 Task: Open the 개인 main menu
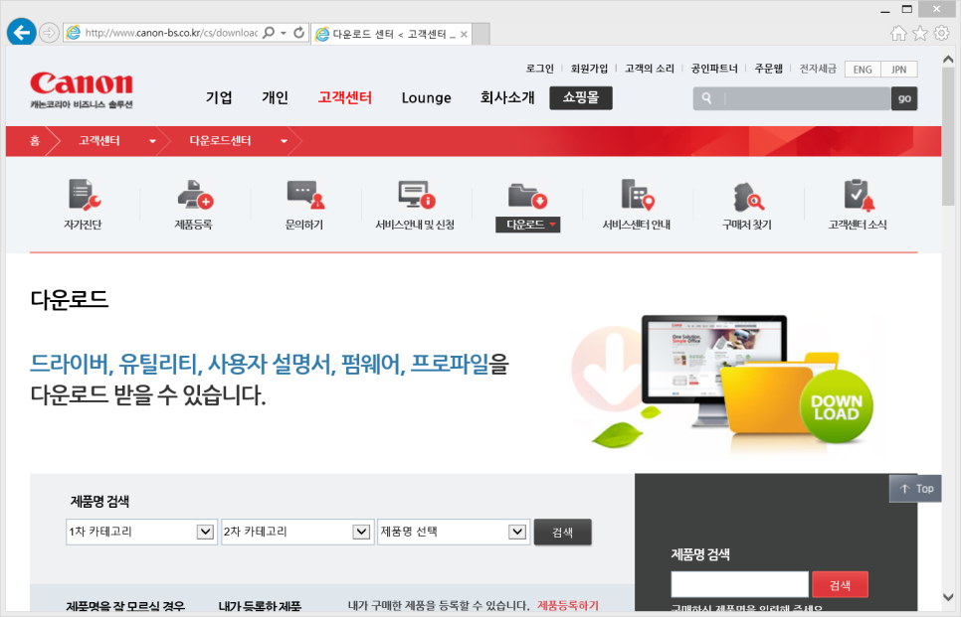click(276, 98)
